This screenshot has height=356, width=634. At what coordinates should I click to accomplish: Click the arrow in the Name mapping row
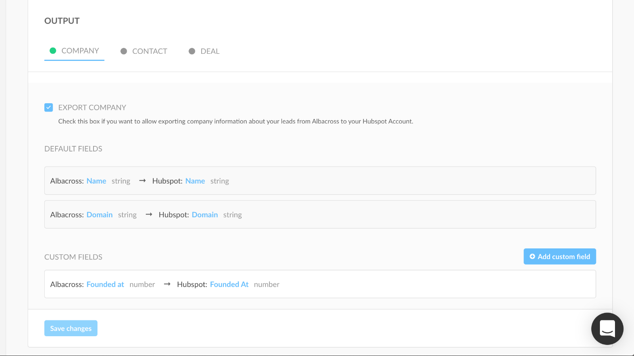tap(143, 181)
